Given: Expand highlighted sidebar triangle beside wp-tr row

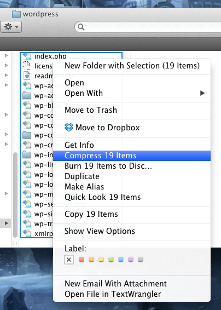Looking at the screenshot, I should point(7,223).
